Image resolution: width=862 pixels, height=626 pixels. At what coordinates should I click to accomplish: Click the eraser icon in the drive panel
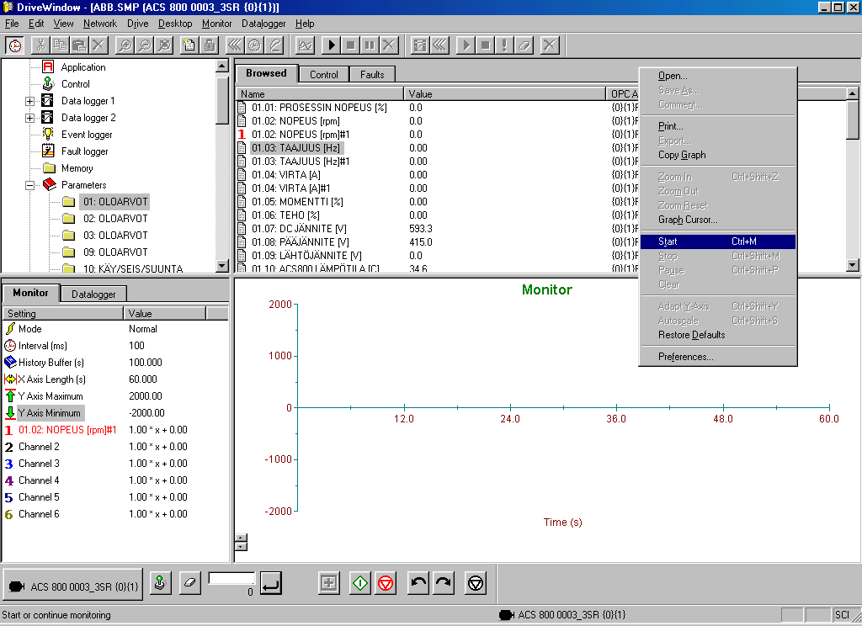[190, 582]
